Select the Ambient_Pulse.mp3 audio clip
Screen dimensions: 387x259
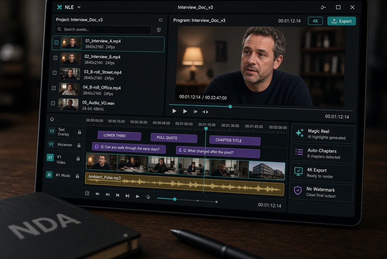tap(185, 184)
